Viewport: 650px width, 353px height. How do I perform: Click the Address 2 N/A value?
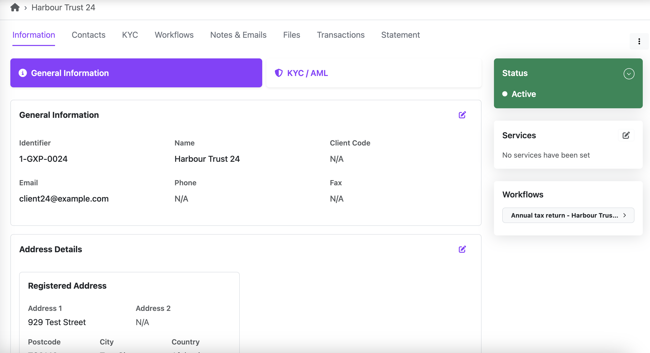(x=142, y=322)
